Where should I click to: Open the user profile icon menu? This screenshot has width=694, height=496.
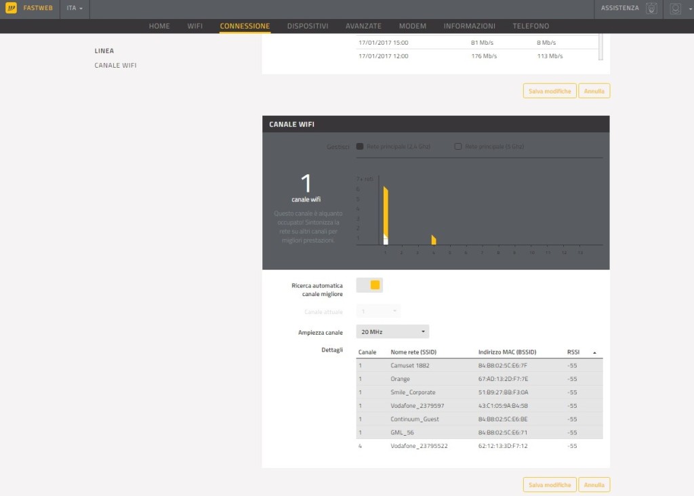click(x=675, y=9)
